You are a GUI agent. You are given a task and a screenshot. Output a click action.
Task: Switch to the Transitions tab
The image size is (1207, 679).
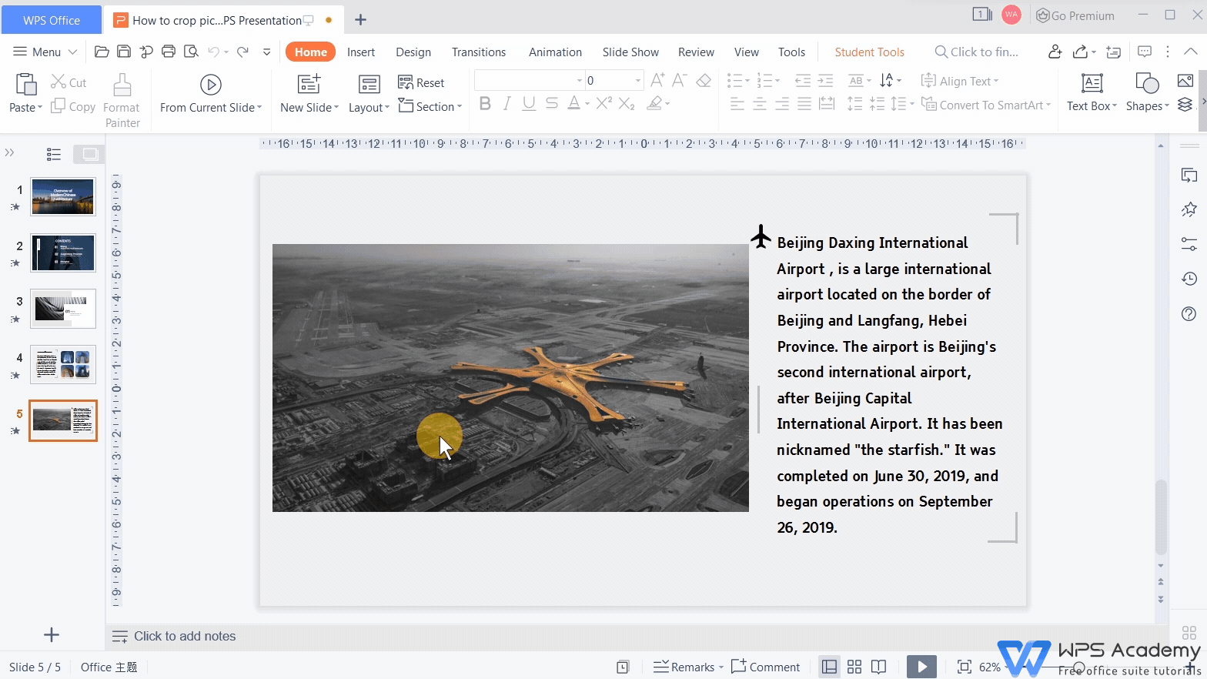479,52
